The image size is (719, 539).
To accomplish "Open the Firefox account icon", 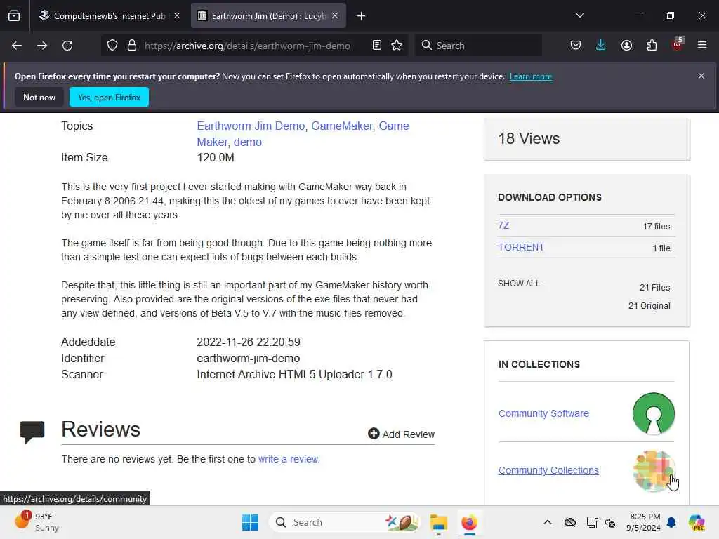I will [x=626, y=45].
